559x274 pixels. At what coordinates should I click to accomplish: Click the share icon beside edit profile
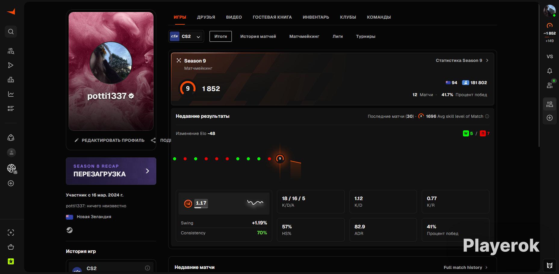pos(153,140)
